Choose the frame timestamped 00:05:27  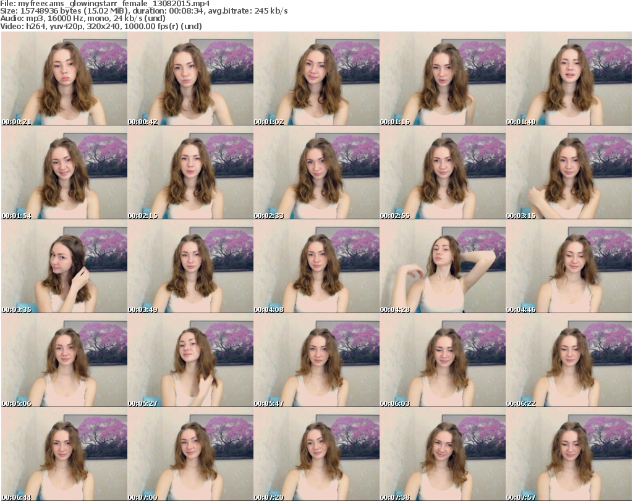coord(190,360)
